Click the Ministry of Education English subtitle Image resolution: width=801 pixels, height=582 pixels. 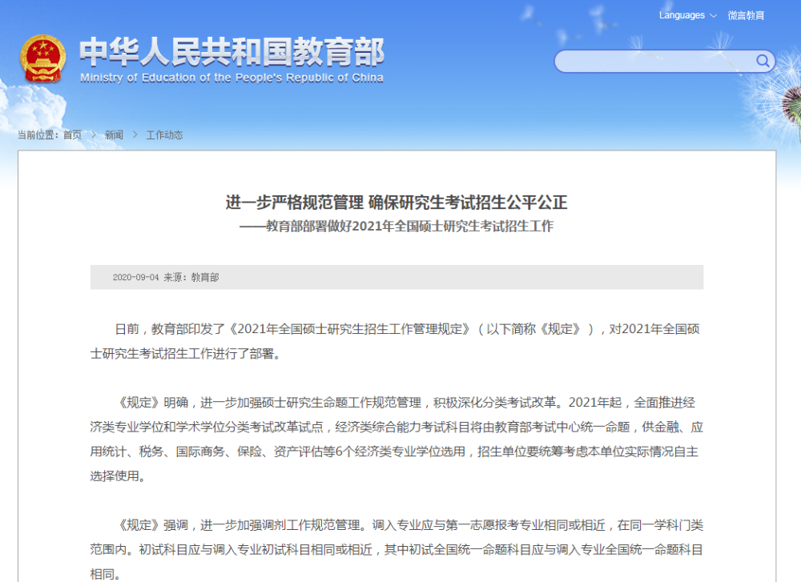(x=231, y=78)
